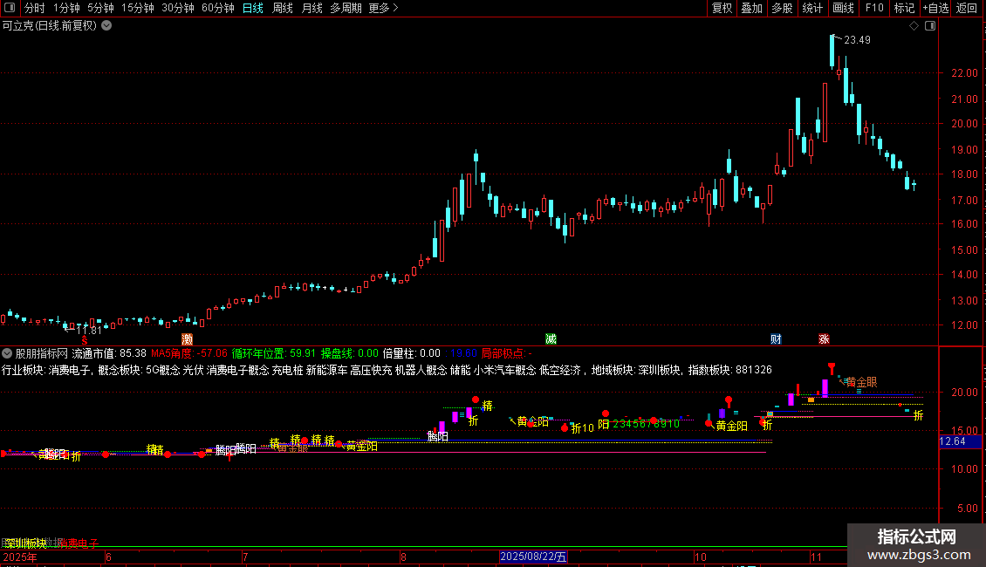Click the 2025年 label on the time axis
This screenshot has width=986, height=567.
(19, 557)
